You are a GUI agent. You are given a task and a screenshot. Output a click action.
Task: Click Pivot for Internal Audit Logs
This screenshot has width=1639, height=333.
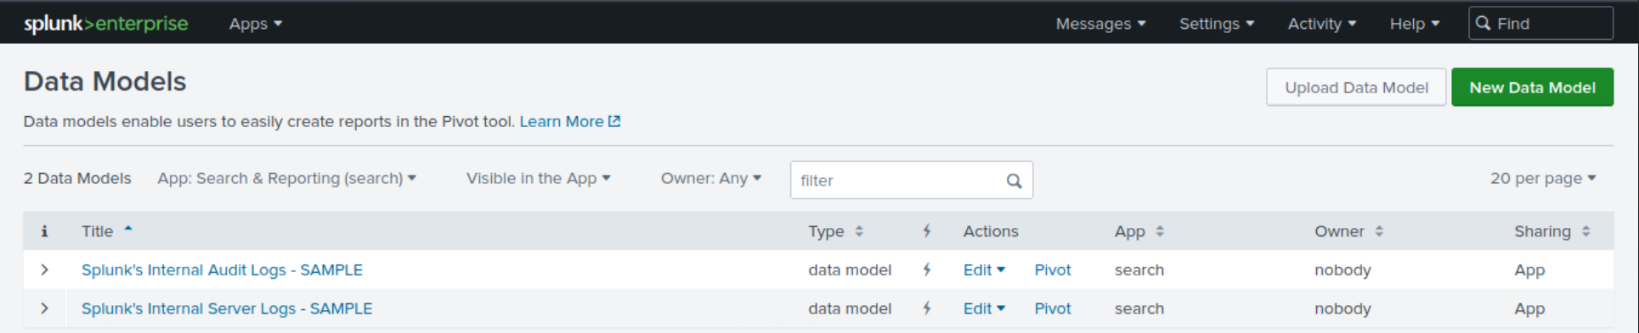[x=1052, y=269]
